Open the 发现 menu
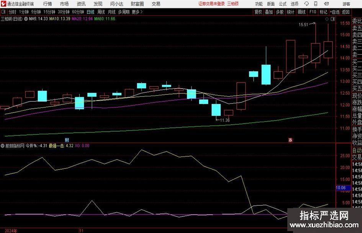 tap(98, 4)
